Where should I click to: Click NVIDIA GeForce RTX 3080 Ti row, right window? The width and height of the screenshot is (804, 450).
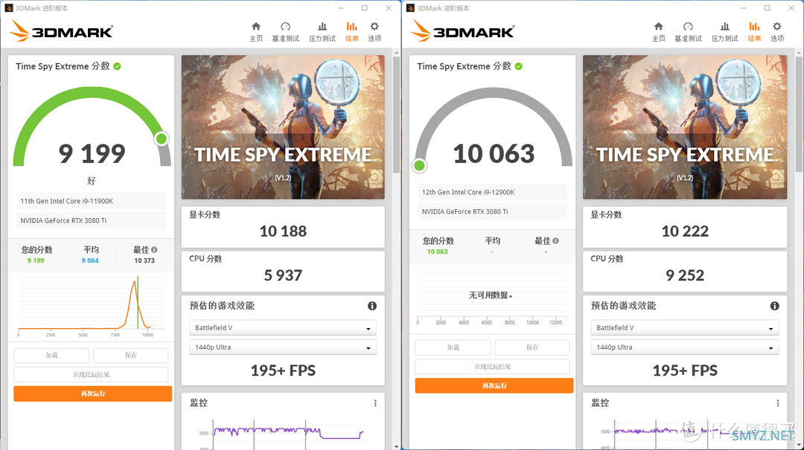click(x=493, y=212)
